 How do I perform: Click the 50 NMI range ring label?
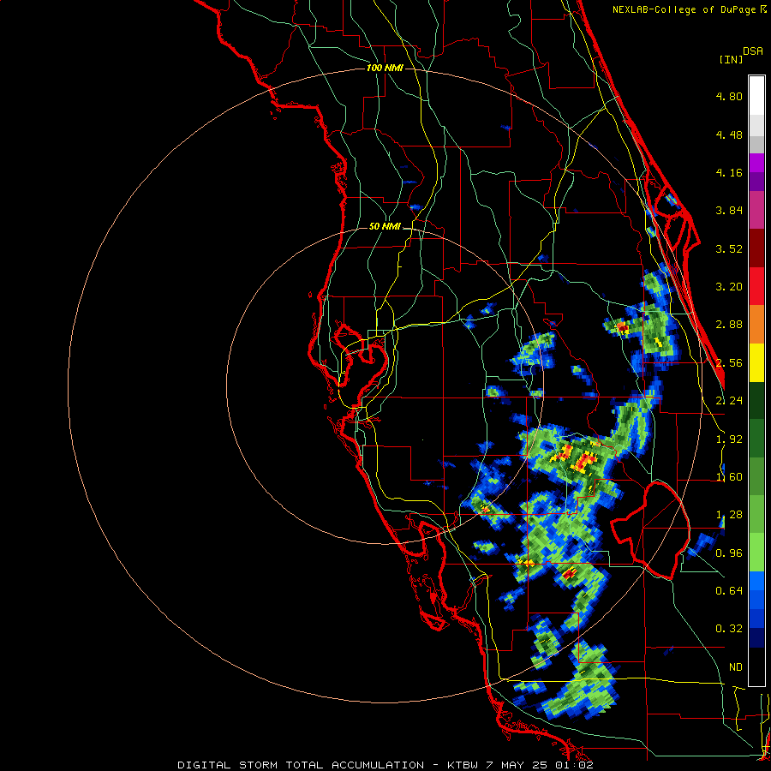[385, 226]
